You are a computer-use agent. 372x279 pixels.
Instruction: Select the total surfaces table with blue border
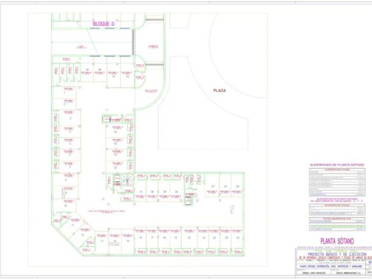click(337, 220)
